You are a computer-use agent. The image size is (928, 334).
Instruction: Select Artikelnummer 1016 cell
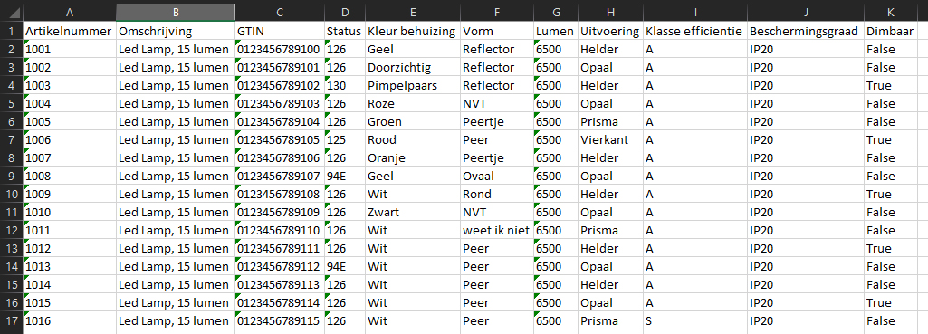69,321
